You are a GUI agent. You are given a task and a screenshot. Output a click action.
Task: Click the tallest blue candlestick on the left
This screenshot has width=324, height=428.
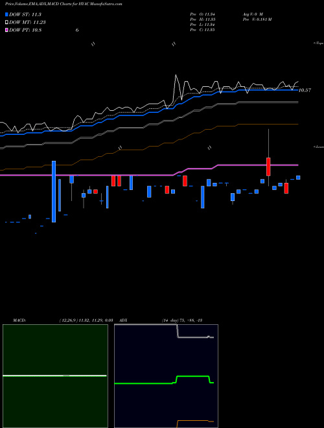pos(54,191)
